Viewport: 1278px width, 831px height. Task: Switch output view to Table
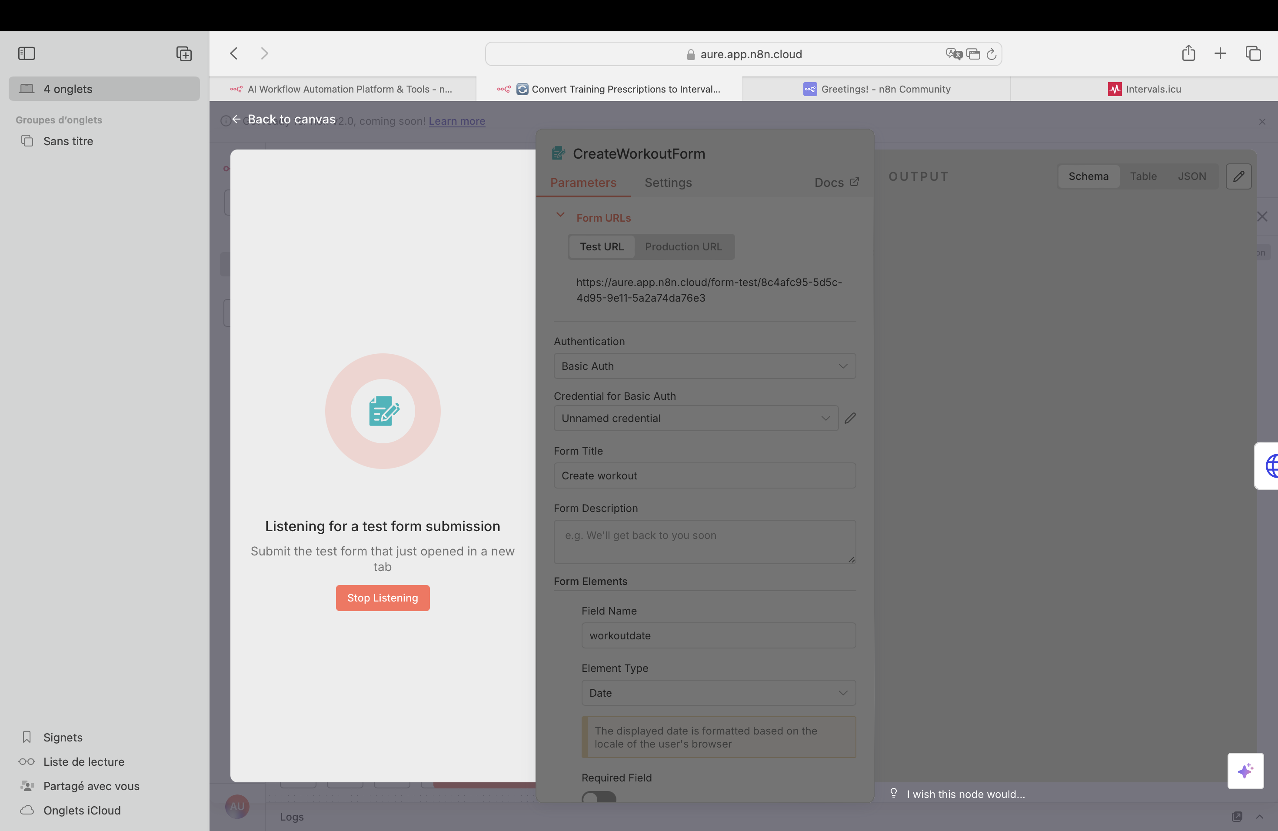[x=1143, y=176]
